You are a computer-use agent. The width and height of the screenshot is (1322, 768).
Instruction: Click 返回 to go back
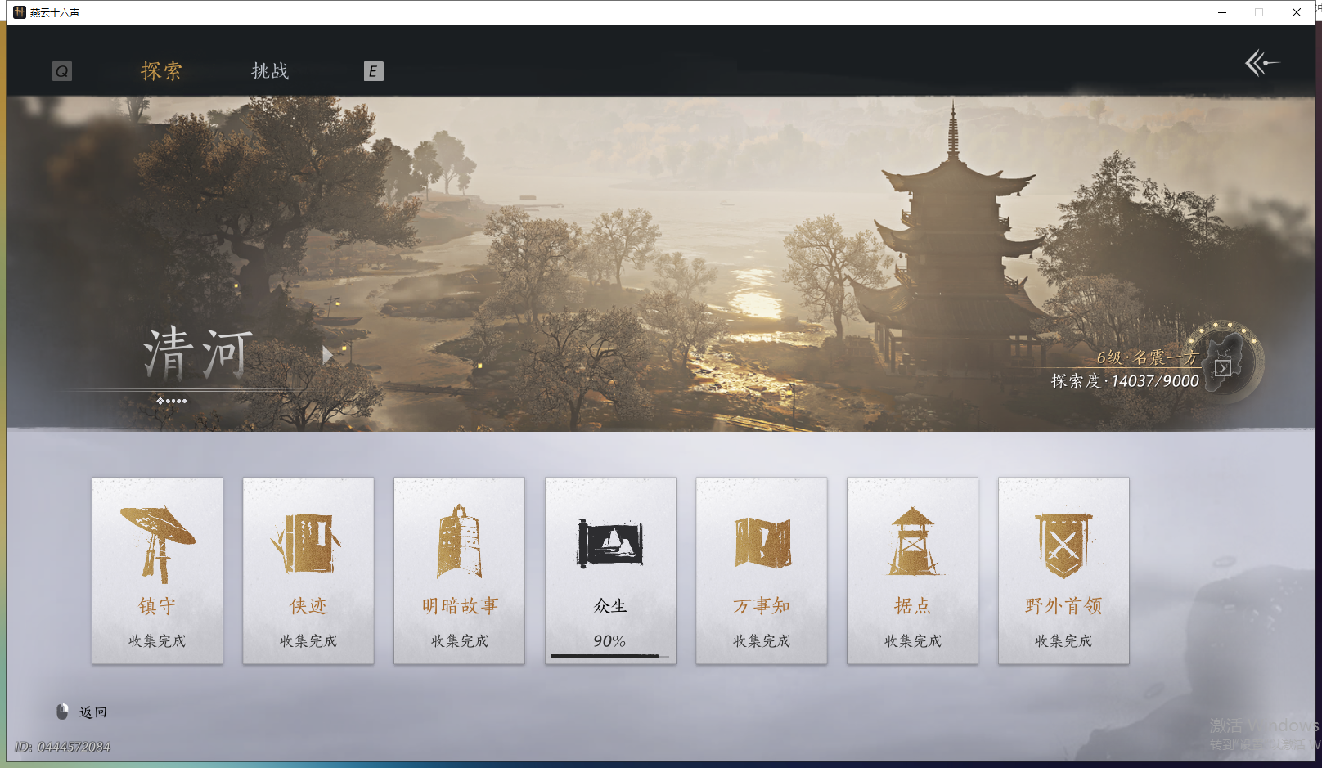tap(93, 712)
